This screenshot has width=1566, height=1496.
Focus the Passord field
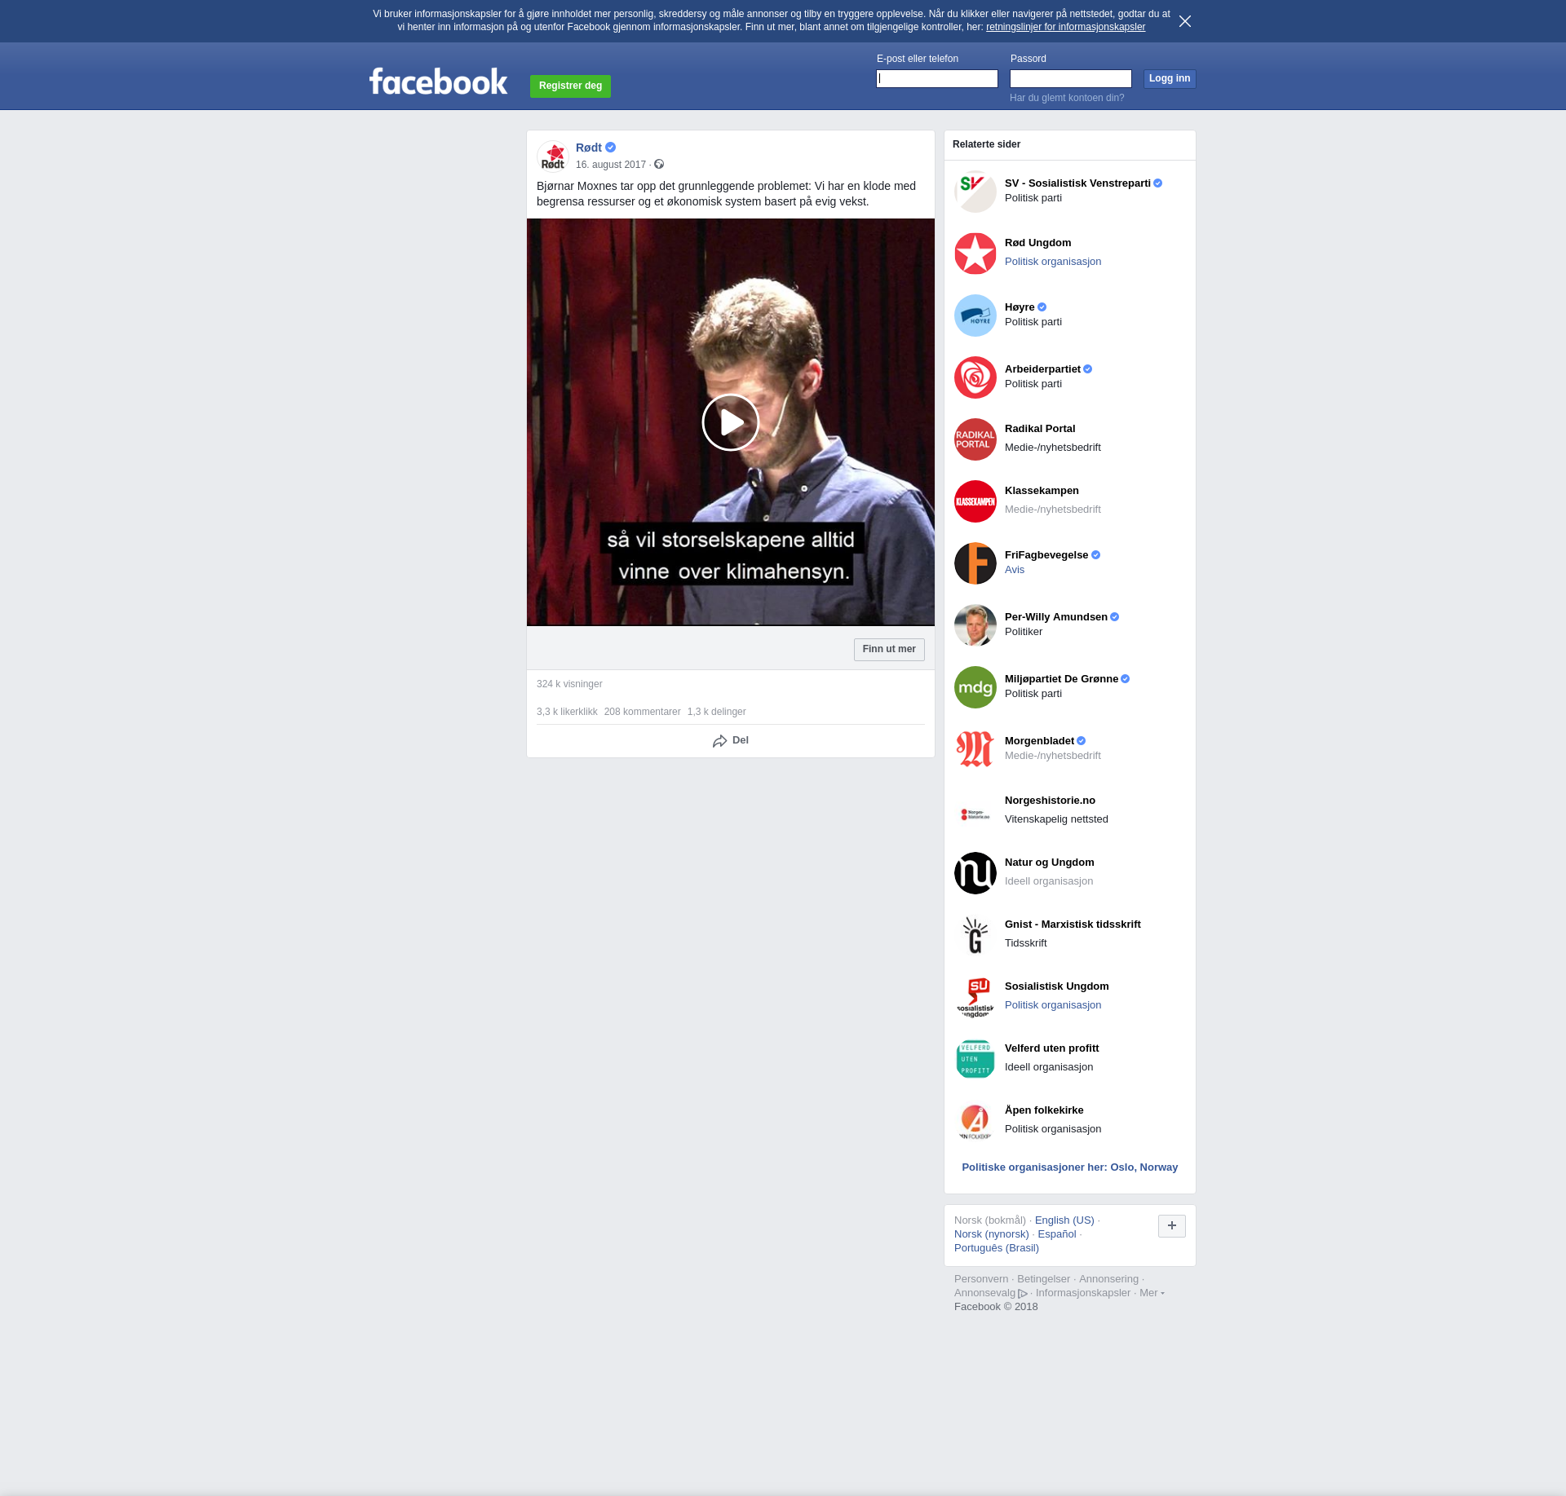(1070, 78)
